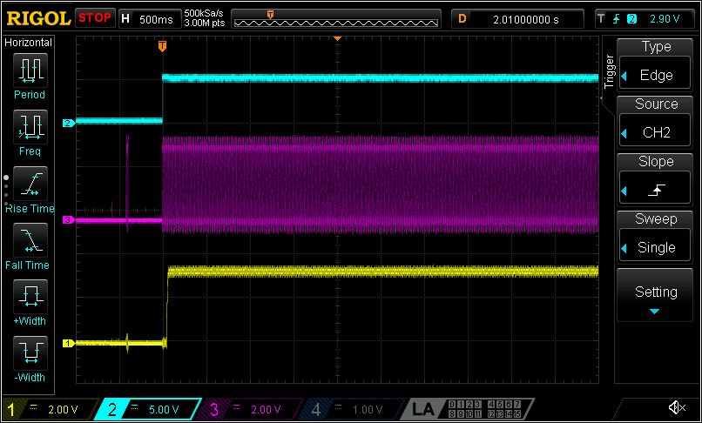
Task: Click the orange T trigger position marker on the grid
Action: (x=163, y=46)
